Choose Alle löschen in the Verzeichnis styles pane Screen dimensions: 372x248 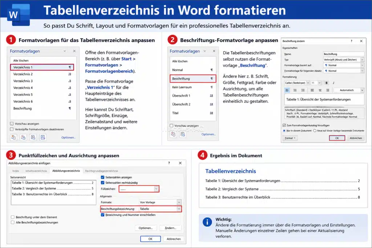coord(21,61)
